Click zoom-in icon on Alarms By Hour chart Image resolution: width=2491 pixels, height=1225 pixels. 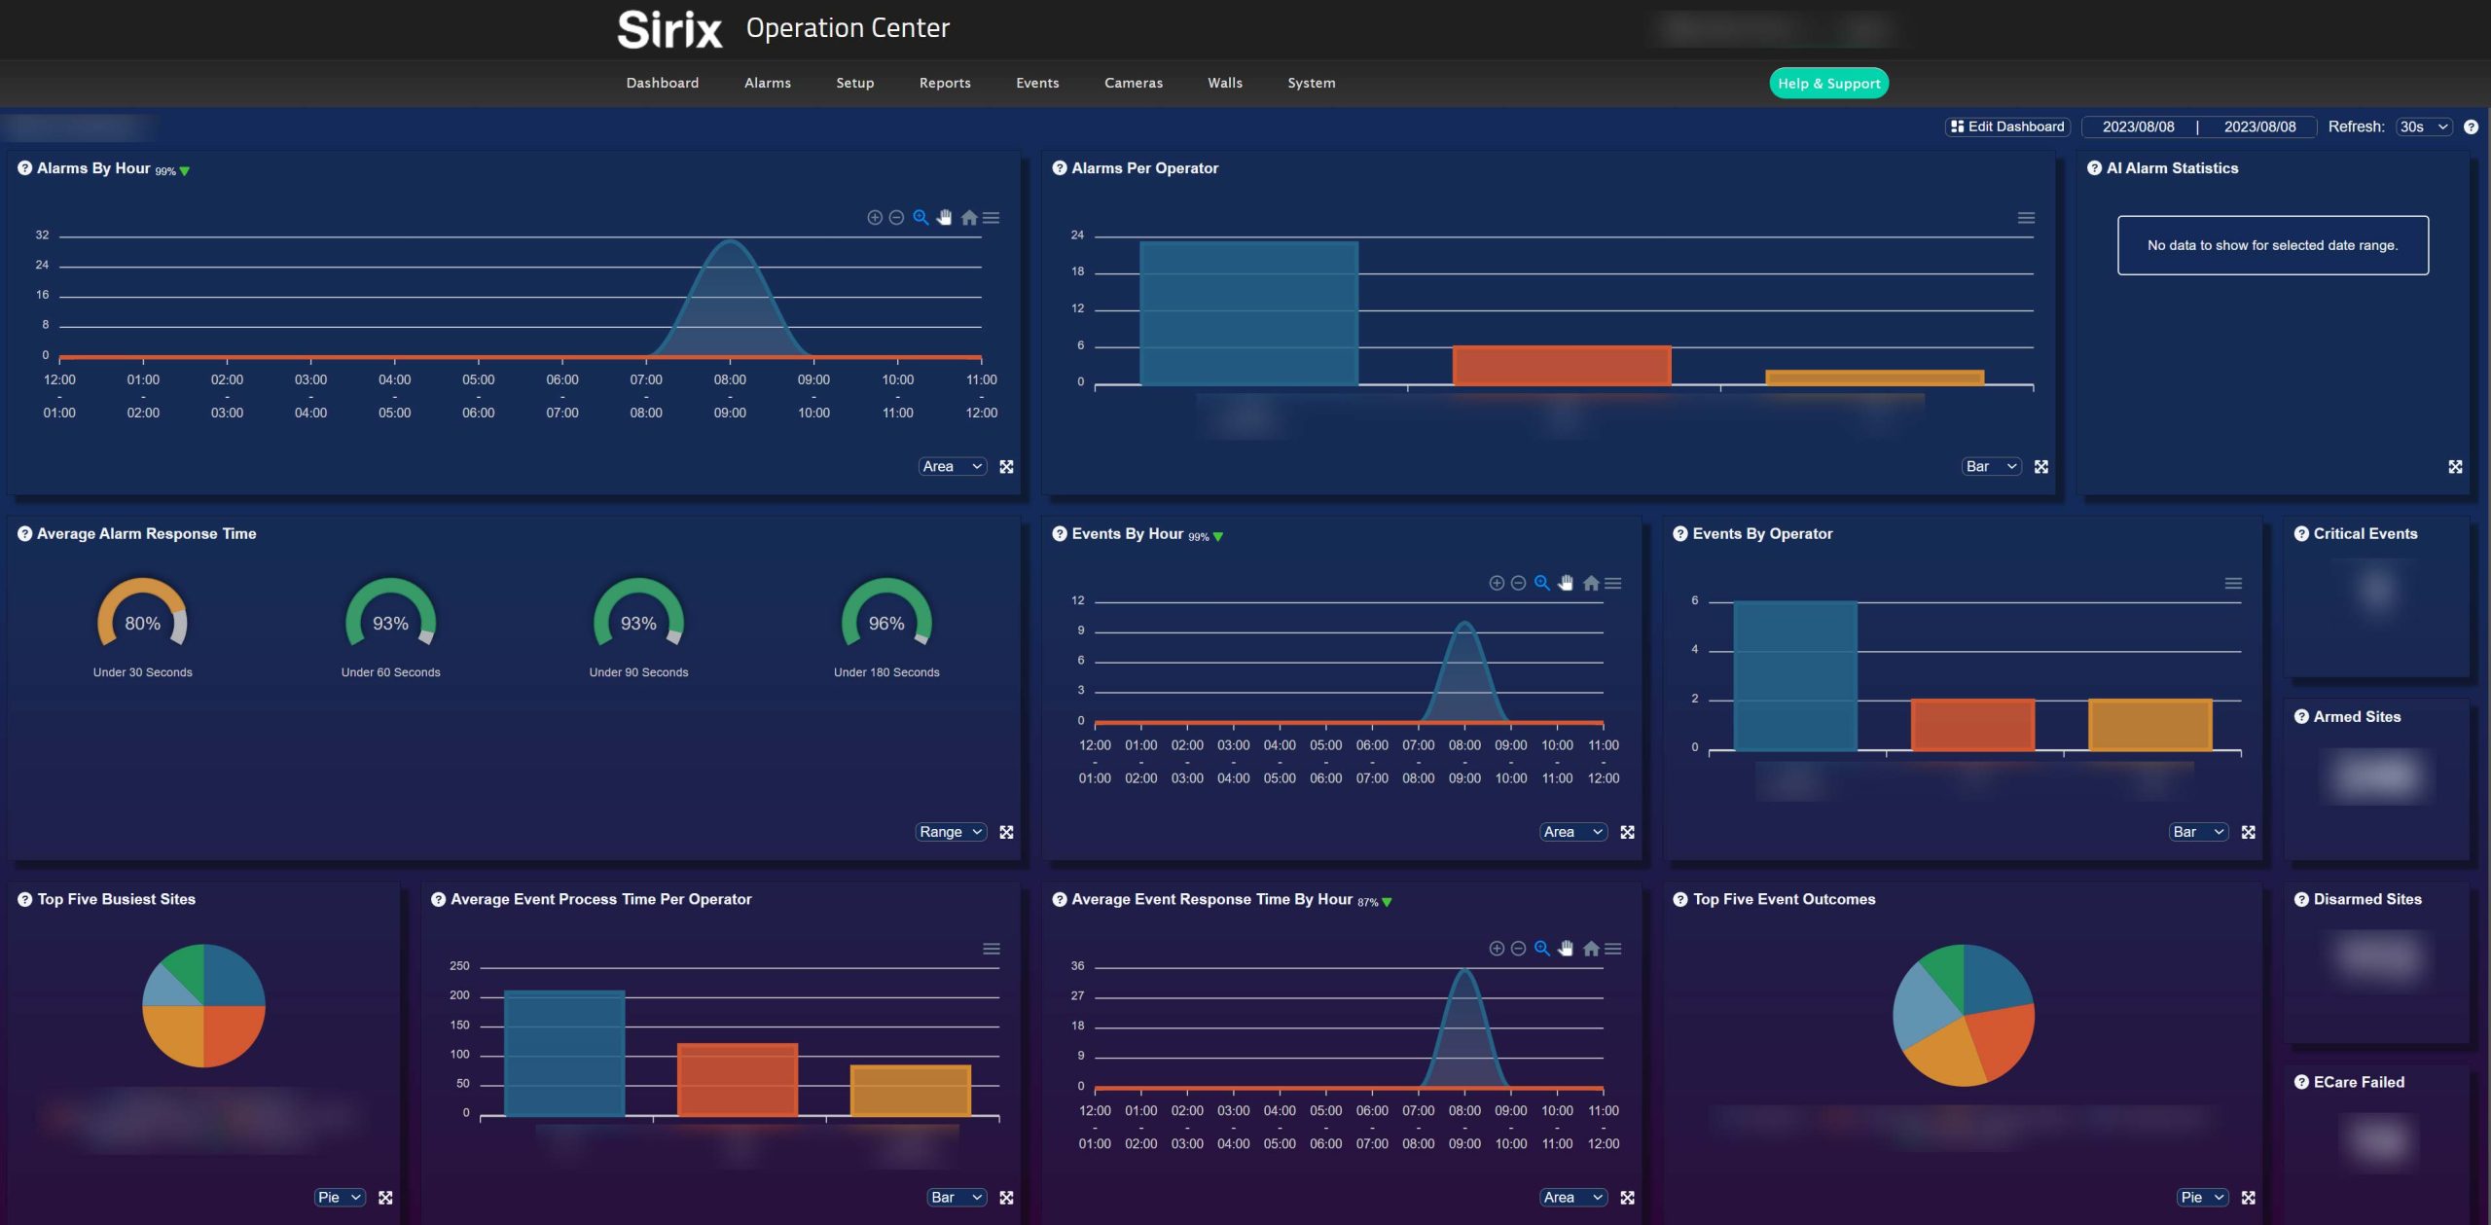coord(874,218)
